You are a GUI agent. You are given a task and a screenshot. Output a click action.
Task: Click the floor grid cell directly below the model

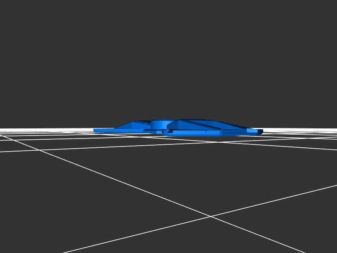168,177
